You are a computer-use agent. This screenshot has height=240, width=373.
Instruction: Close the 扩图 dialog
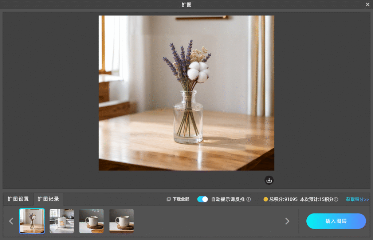[368, 4]
